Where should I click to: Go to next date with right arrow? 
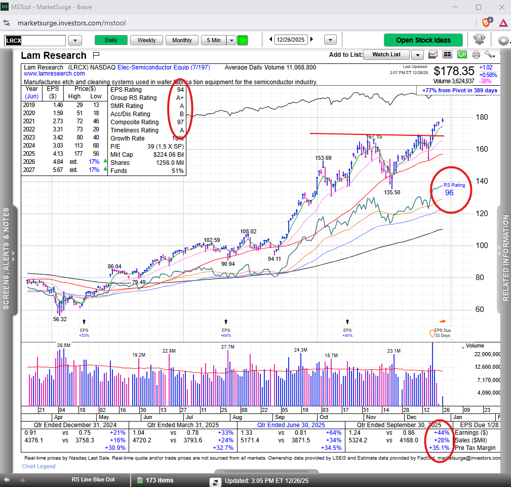pos(311,39)
